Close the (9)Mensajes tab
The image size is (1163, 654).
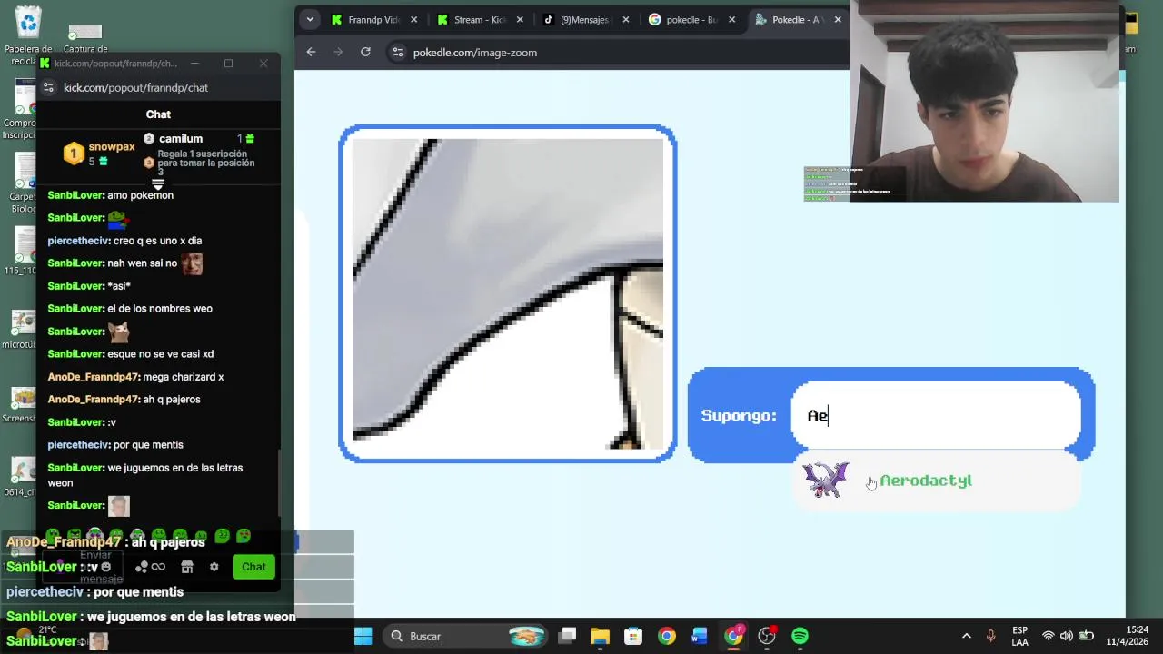tap(625, 19)
